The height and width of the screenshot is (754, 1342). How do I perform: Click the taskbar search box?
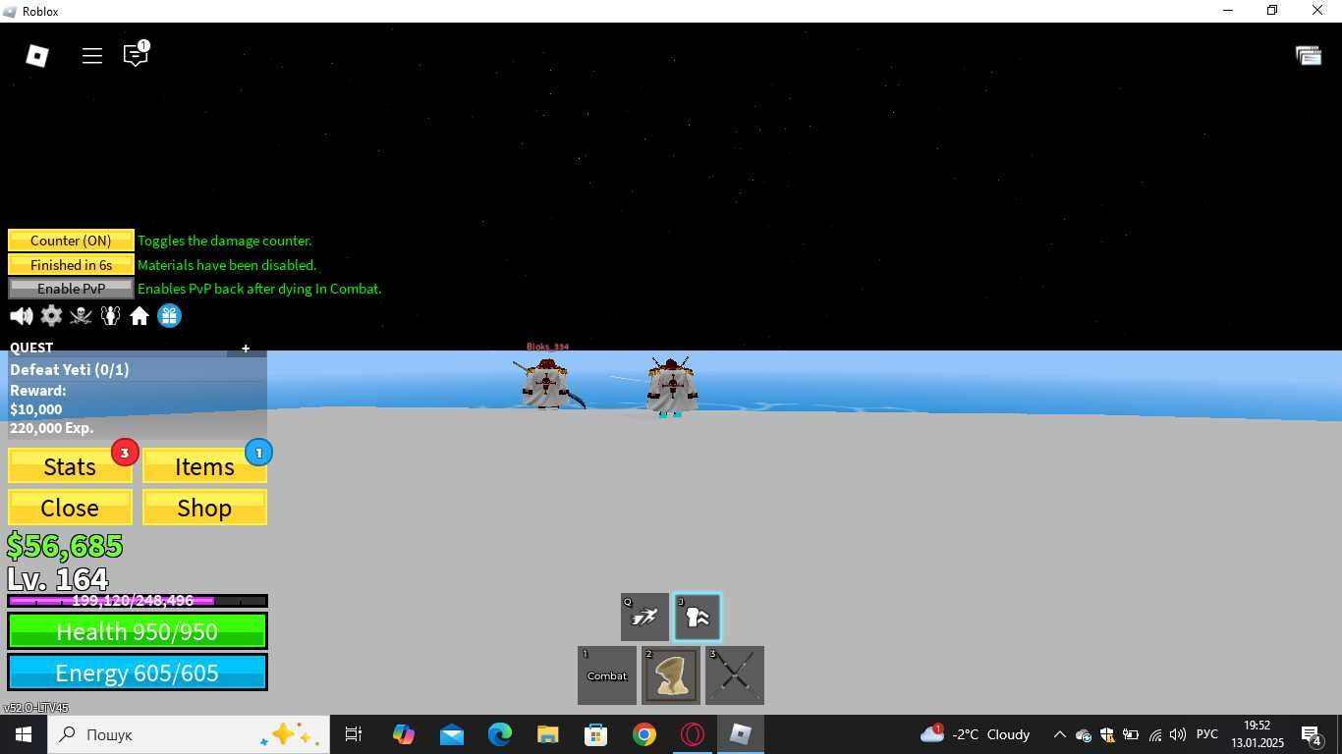(189, 734)
